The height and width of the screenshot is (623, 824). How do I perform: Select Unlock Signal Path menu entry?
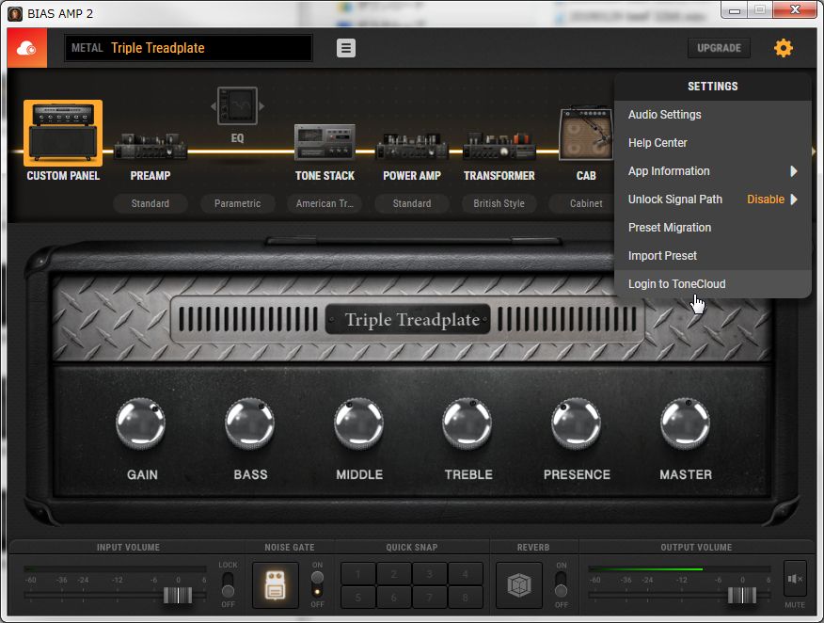tap(713, 200)
